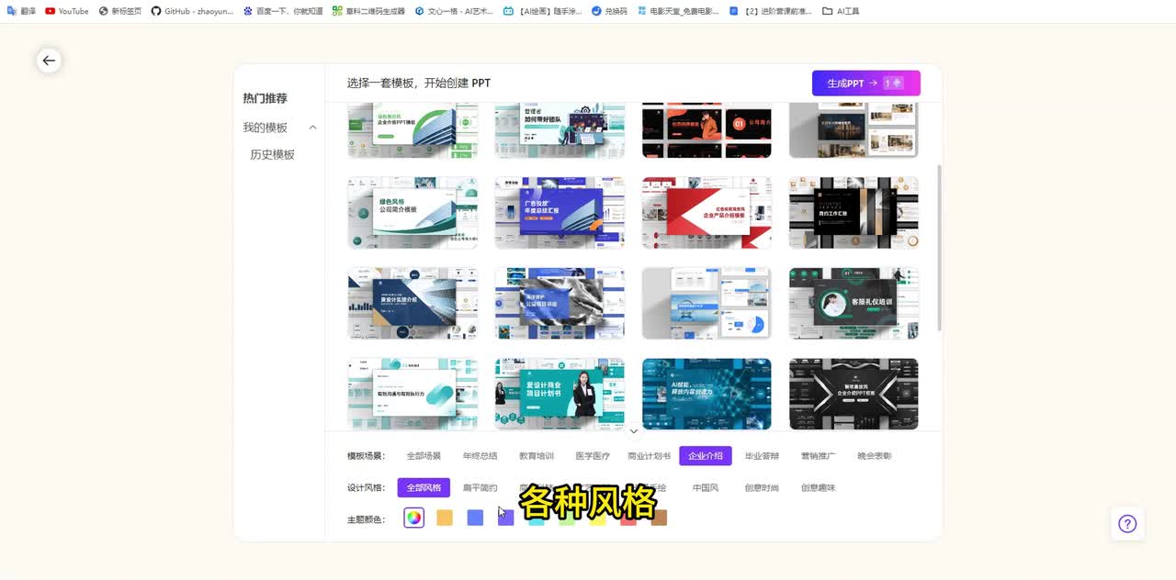Open the AI工具 bookmark folder
Viewport: 1176px width, 580px height.
841,11
